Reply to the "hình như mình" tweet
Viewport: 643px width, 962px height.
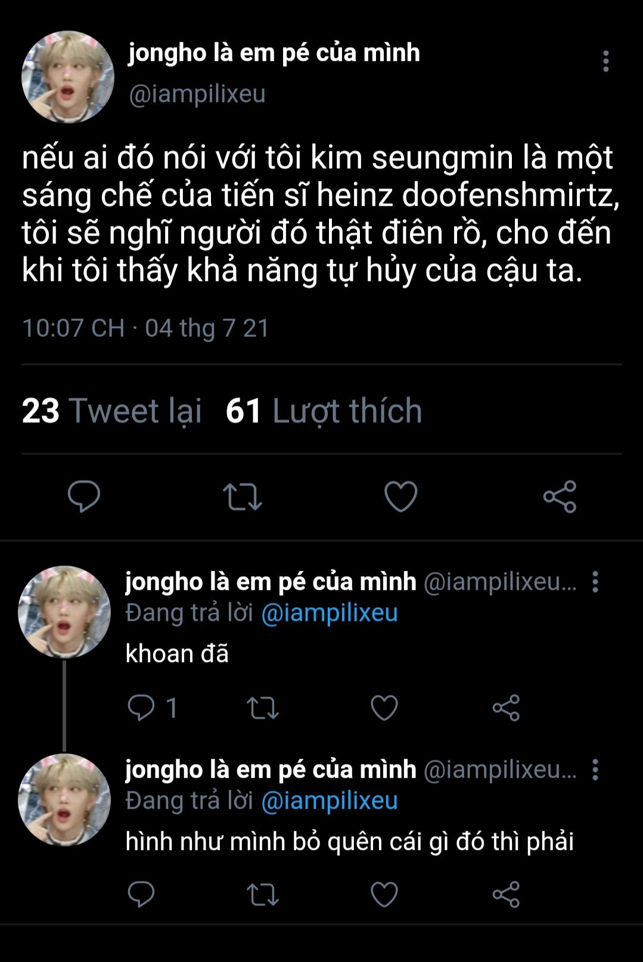point(141,895)
